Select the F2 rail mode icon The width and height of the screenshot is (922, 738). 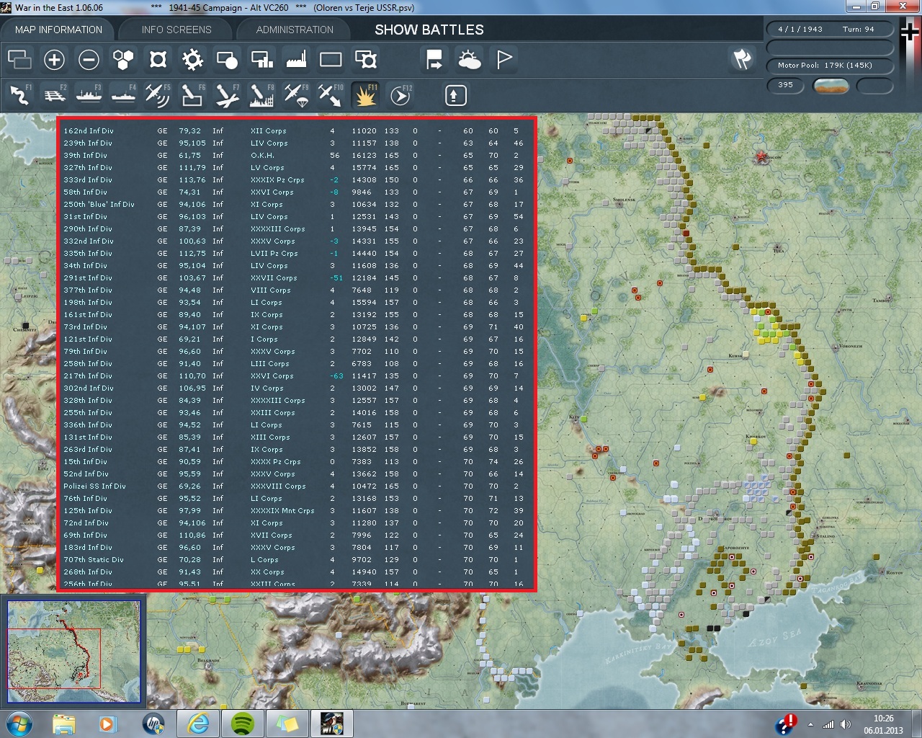pos(55,95)
